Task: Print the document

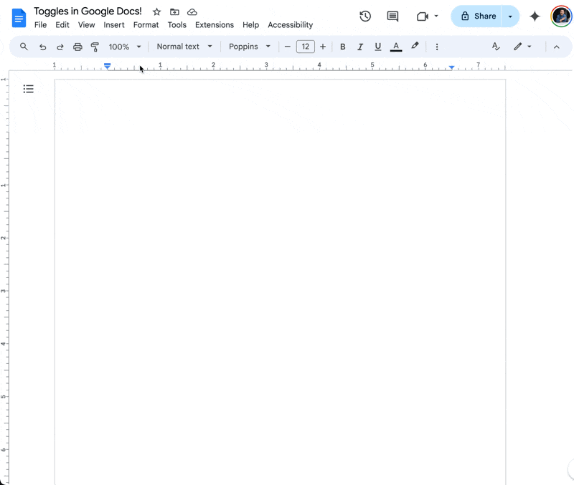Action: pos(77,47)
